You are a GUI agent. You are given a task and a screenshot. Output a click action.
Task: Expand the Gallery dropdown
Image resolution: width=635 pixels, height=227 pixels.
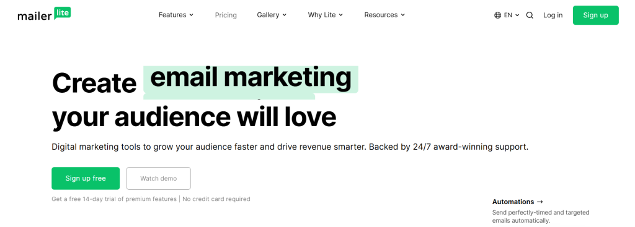[x=272, y=15]
